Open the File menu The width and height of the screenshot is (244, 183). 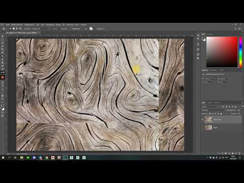(8, 25)
